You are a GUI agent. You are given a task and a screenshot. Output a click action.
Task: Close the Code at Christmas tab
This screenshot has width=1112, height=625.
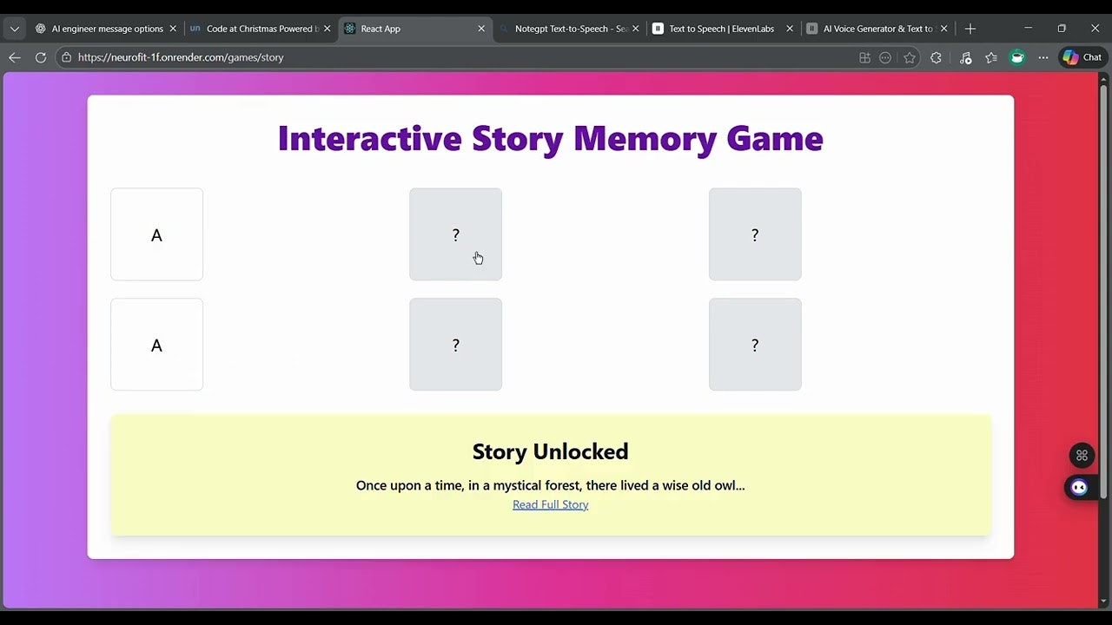pos(327,29)
